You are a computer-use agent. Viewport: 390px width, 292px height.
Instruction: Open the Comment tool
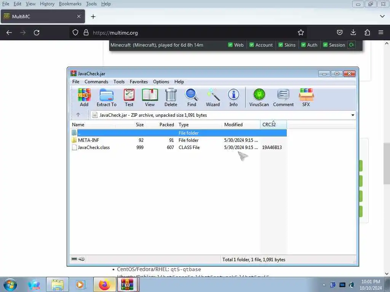point(283,97)
